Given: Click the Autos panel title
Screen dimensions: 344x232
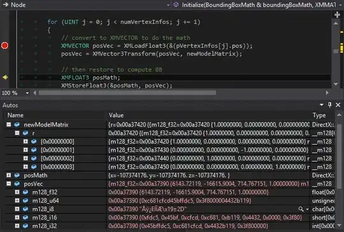Looking at the screenshot, I should (10, 106).
